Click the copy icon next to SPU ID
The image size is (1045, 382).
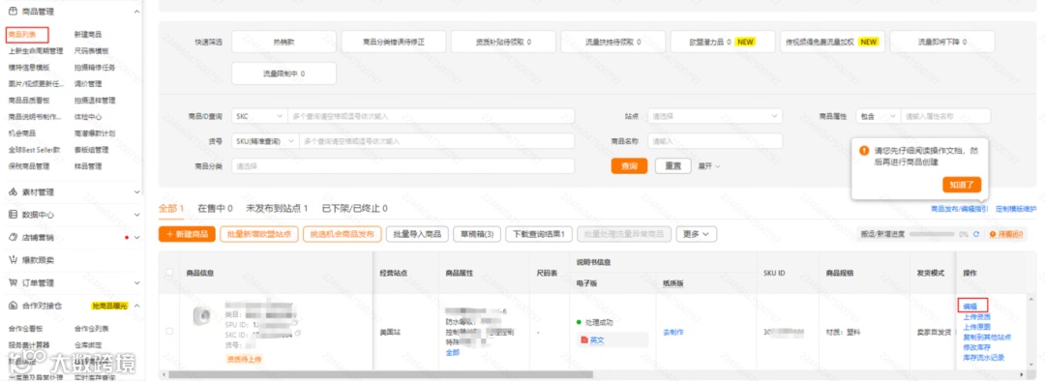[294, 323]
